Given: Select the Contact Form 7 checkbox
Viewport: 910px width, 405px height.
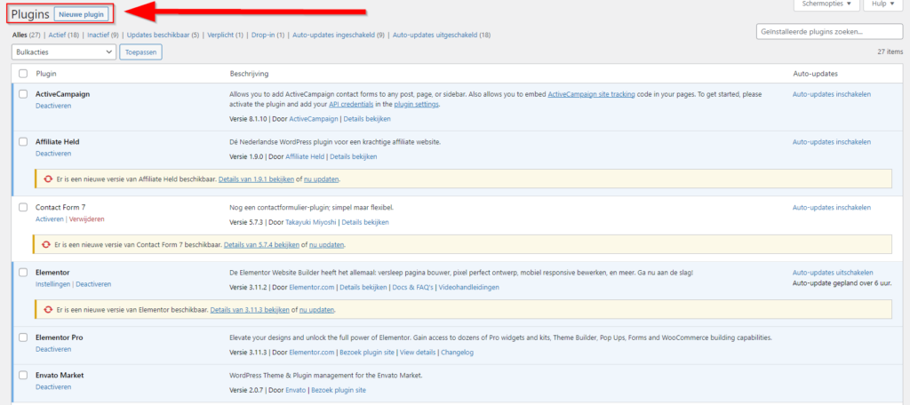Looking at the screenshot, I should tap(23, 207).
